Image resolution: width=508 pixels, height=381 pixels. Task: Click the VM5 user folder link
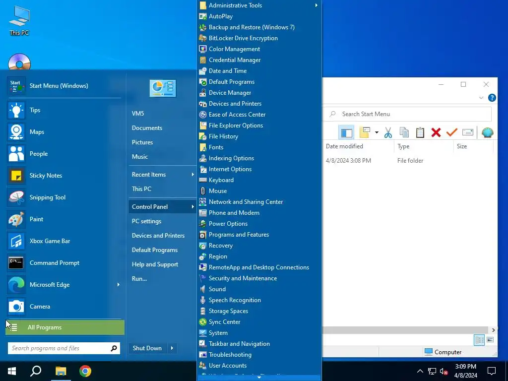pyautogui.click(x=162, y=114)
